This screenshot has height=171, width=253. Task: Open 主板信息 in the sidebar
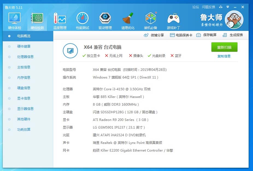point(28,67)
